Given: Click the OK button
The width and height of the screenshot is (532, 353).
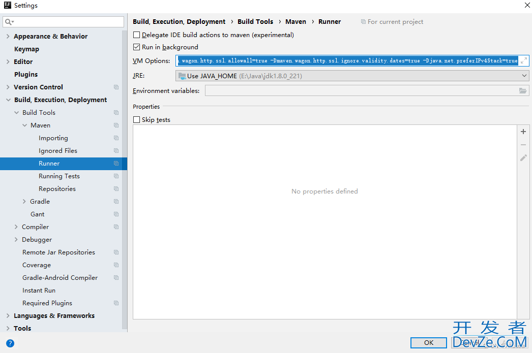Looking at the screenshot, I should pos(429,342).
